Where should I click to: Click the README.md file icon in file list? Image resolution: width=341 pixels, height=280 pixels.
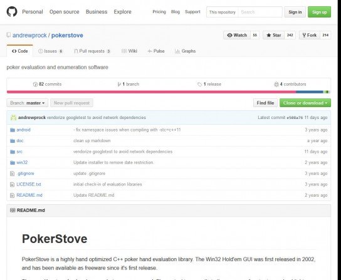[12, 195]
